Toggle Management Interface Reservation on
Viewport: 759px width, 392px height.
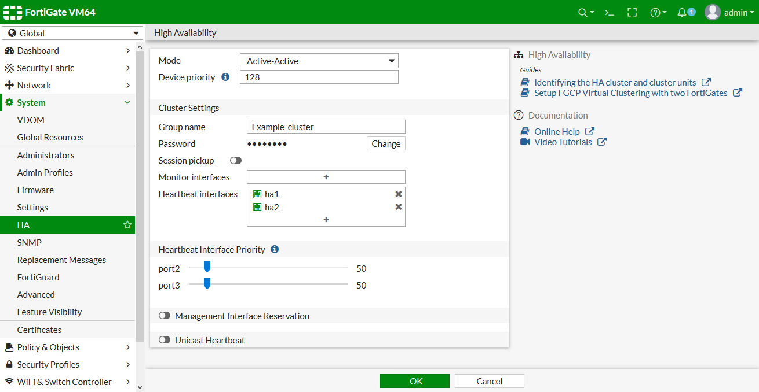165,316
